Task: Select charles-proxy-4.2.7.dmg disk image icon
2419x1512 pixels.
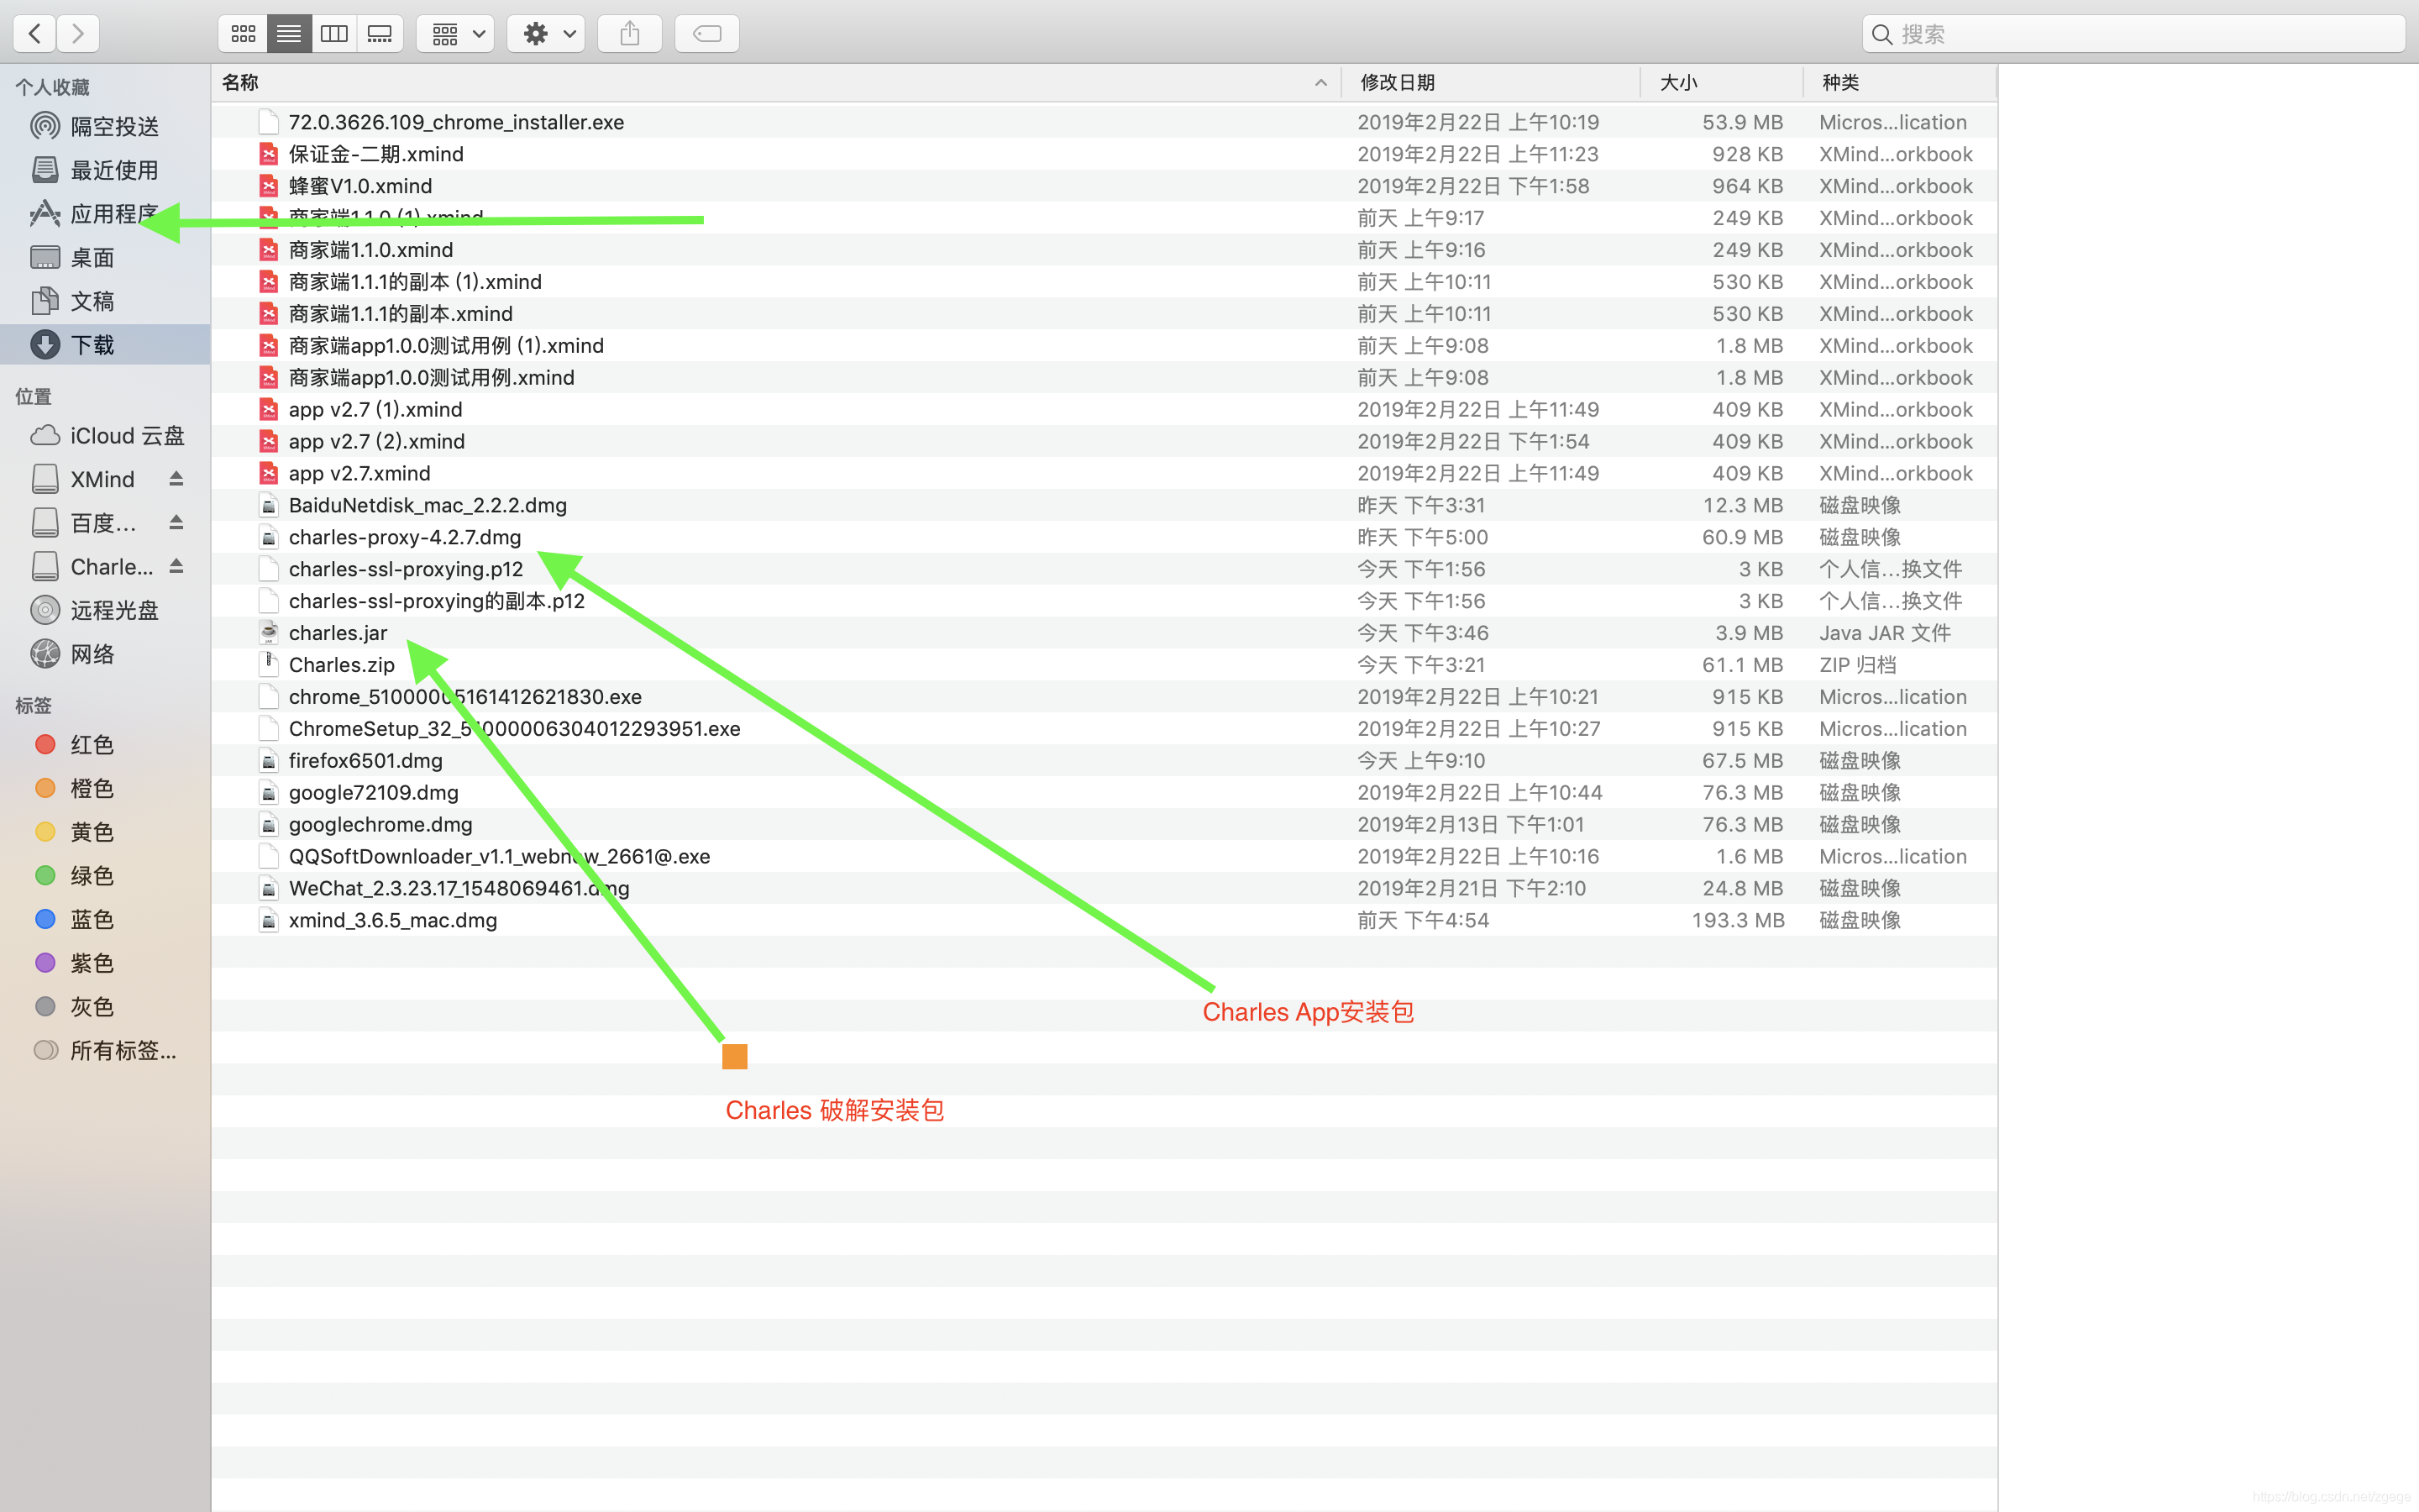Action: click(x=268, y=537)
